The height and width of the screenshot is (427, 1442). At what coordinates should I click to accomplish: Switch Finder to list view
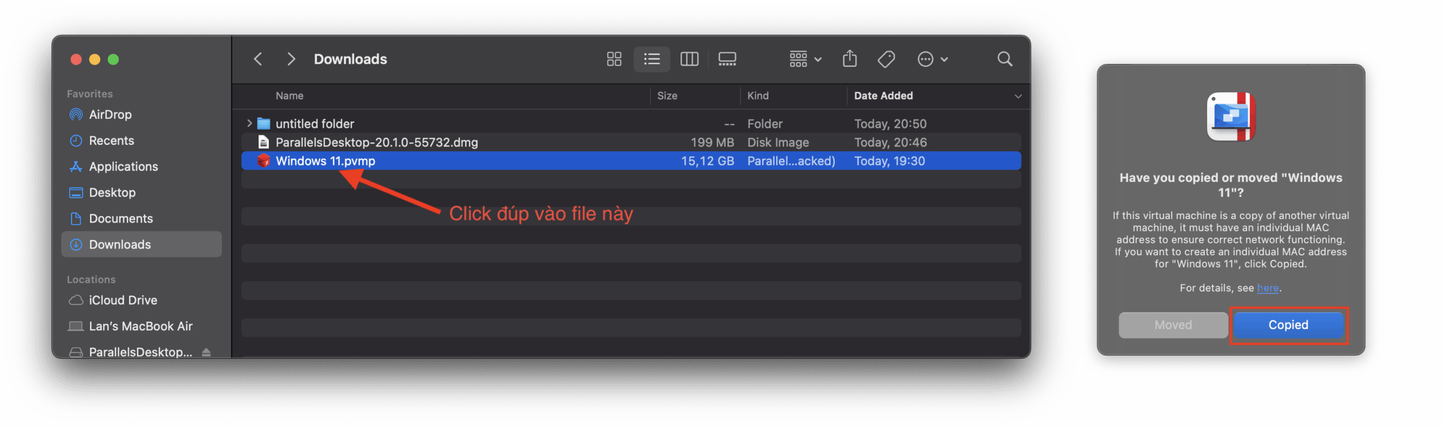pyautogui.click(x=652, y=59)
